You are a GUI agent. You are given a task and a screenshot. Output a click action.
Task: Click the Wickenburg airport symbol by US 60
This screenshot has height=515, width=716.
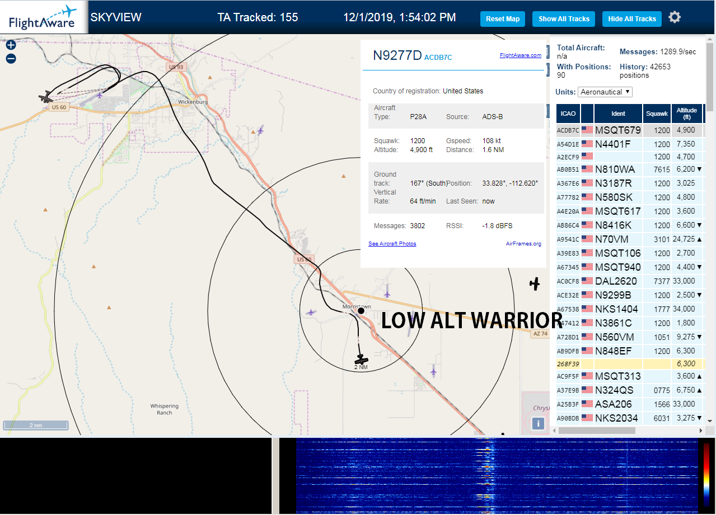tap(100, 95)
